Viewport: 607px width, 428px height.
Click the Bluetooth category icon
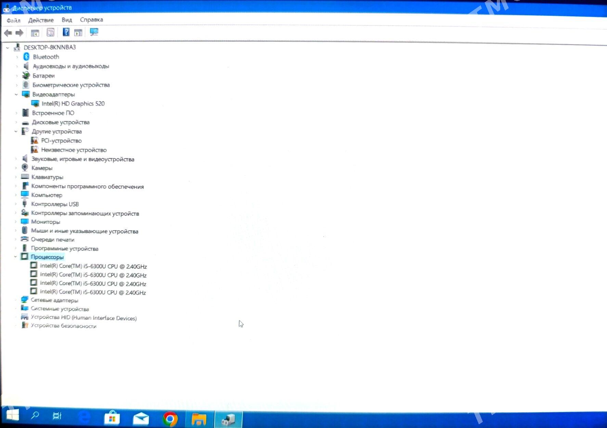26,57
